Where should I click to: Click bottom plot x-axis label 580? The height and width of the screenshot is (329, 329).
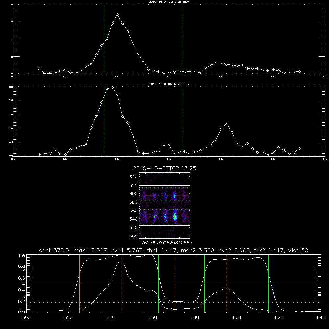coord(195,318)
